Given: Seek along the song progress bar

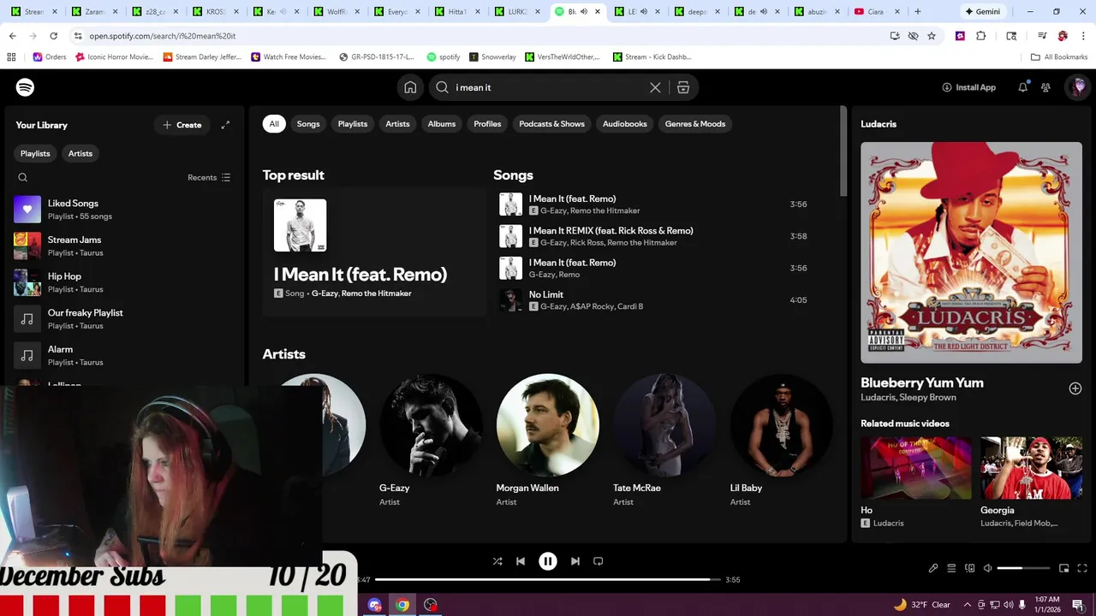Looking at the screenshot, I should pos(548,579).
